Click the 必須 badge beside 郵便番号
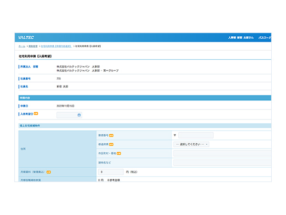The height and width of the screenshot is (215, 286). coord(111,135)
